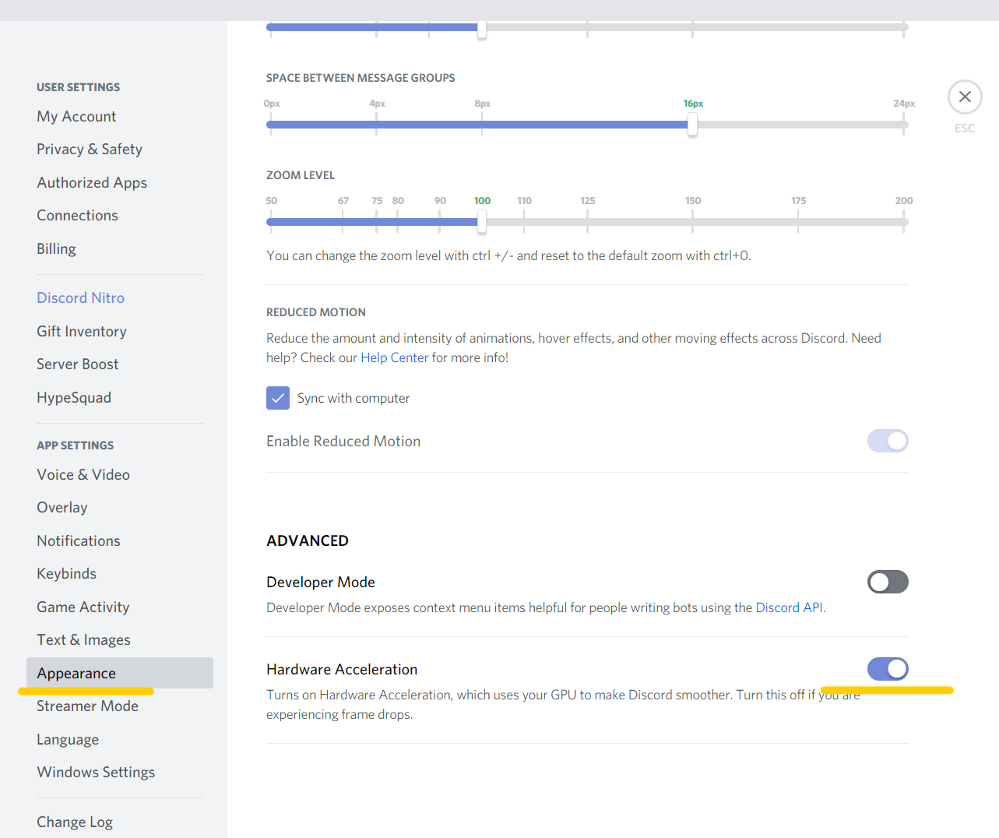Click the 'Sync with computer' label

[x=354, y=398]
